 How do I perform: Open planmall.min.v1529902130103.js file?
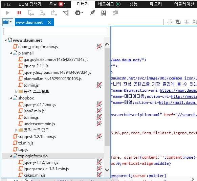(52, 79)
